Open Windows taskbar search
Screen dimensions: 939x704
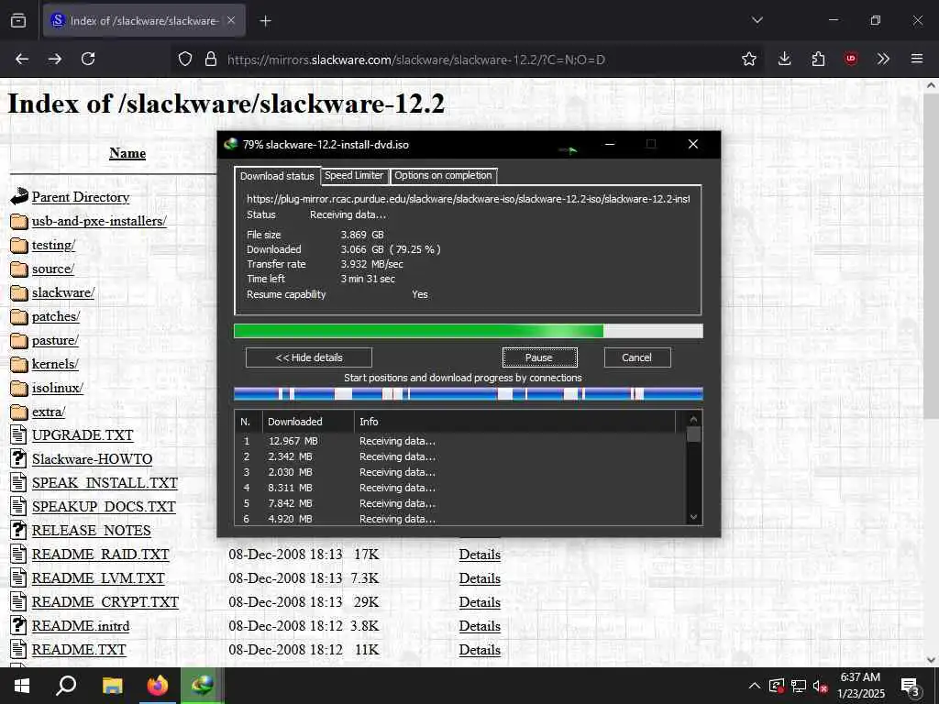pyautogui.click(x=66, y=686)
